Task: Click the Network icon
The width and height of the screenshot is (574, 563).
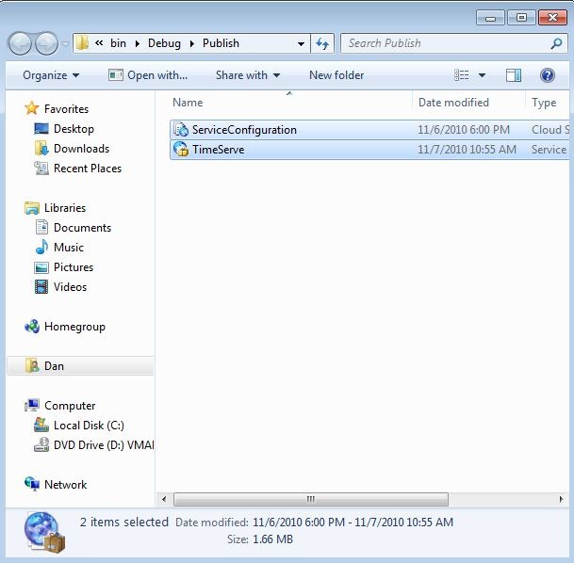Action: (32, 484)
